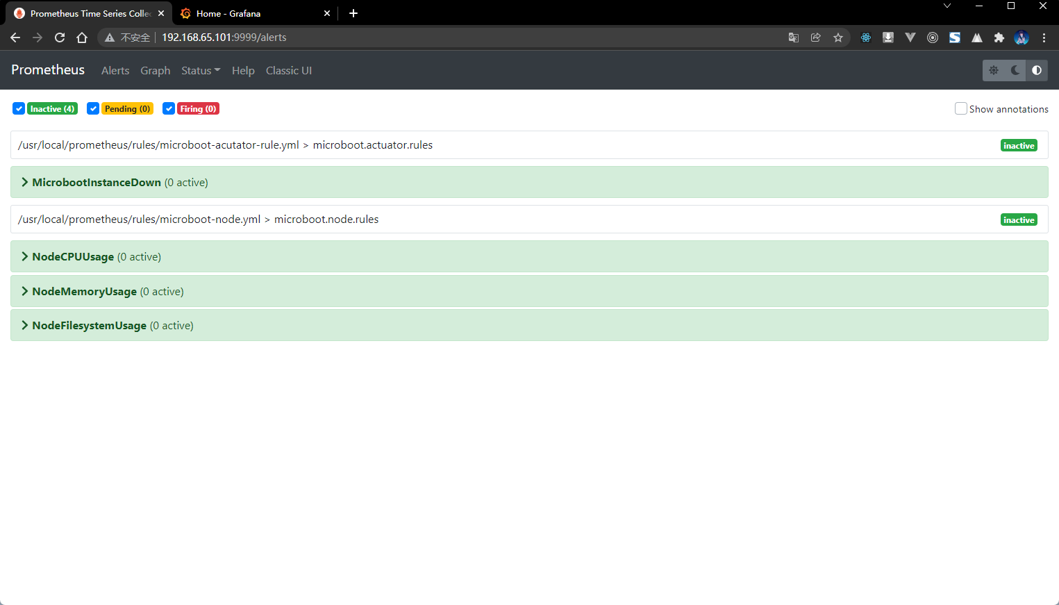Open the Alerts navigation item

coord(115,70)
